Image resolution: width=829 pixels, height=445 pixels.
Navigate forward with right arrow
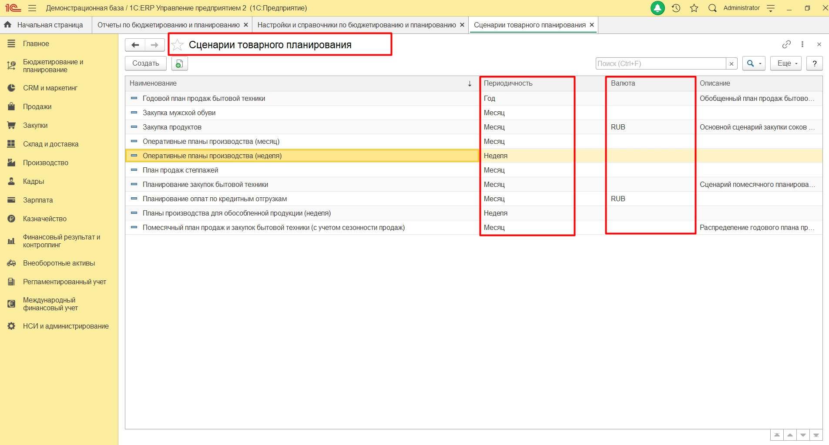tap(154, 45)
